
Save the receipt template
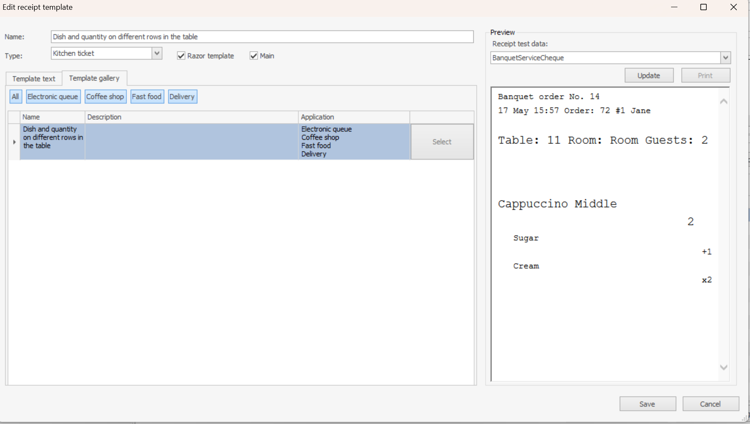pyautogui.click(x=647, y=404)
